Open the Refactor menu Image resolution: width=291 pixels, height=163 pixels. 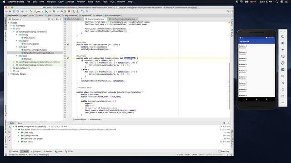[x=81, y=2]
